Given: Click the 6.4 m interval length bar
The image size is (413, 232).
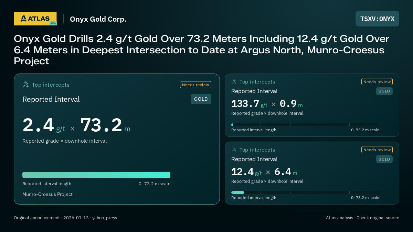Looking at the screenshot, I should click(x=305, y=192).
